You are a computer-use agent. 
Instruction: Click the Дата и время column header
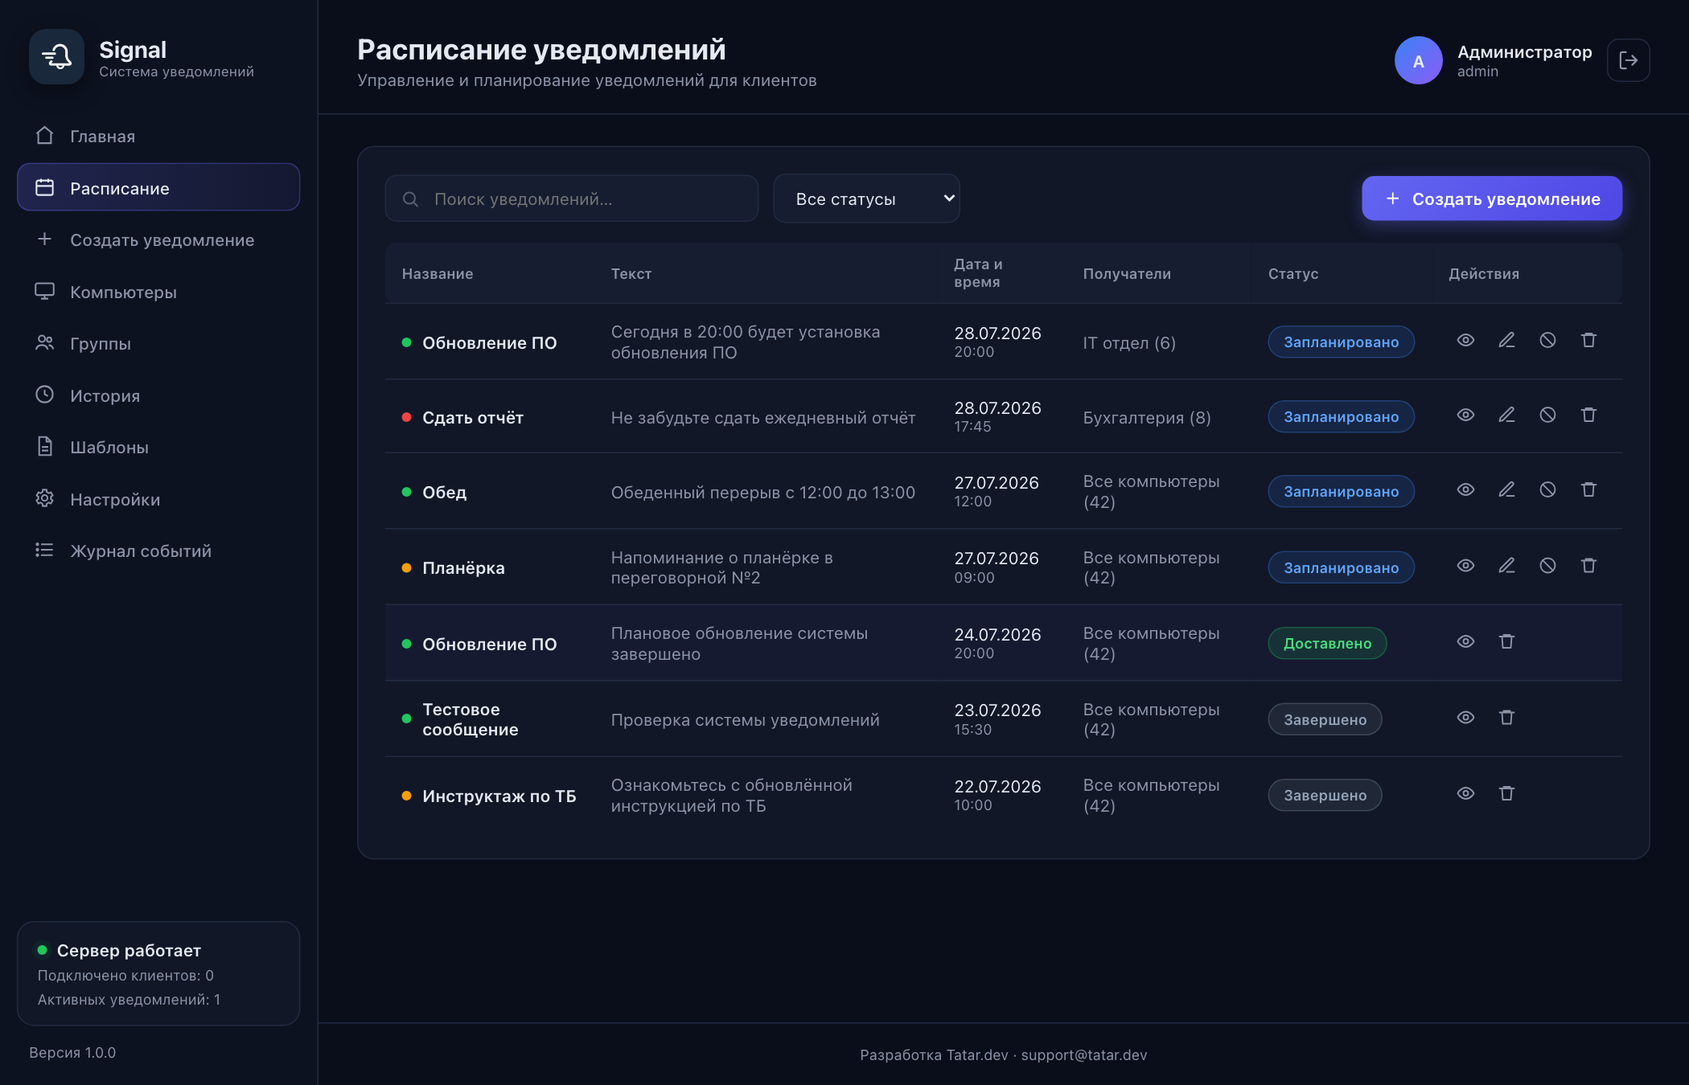pos(978,273)
